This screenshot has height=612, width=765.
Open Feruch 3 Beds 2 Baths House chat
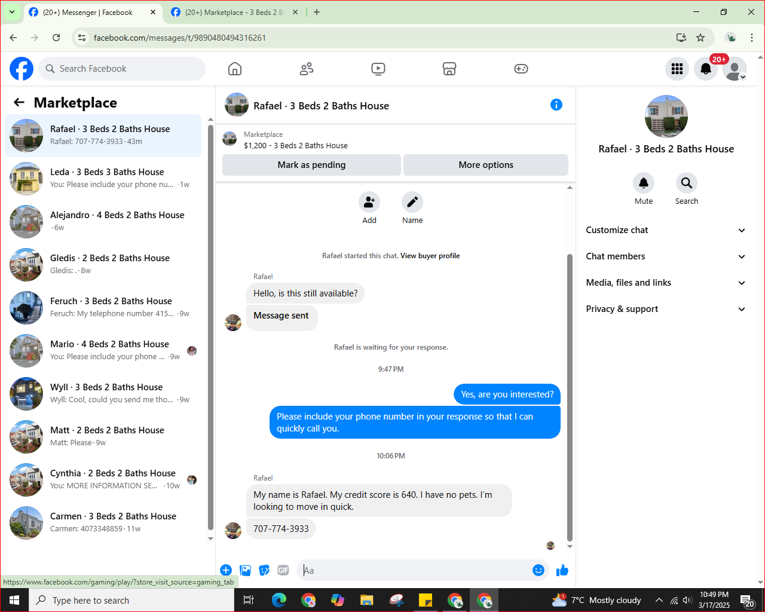point(103,308)
